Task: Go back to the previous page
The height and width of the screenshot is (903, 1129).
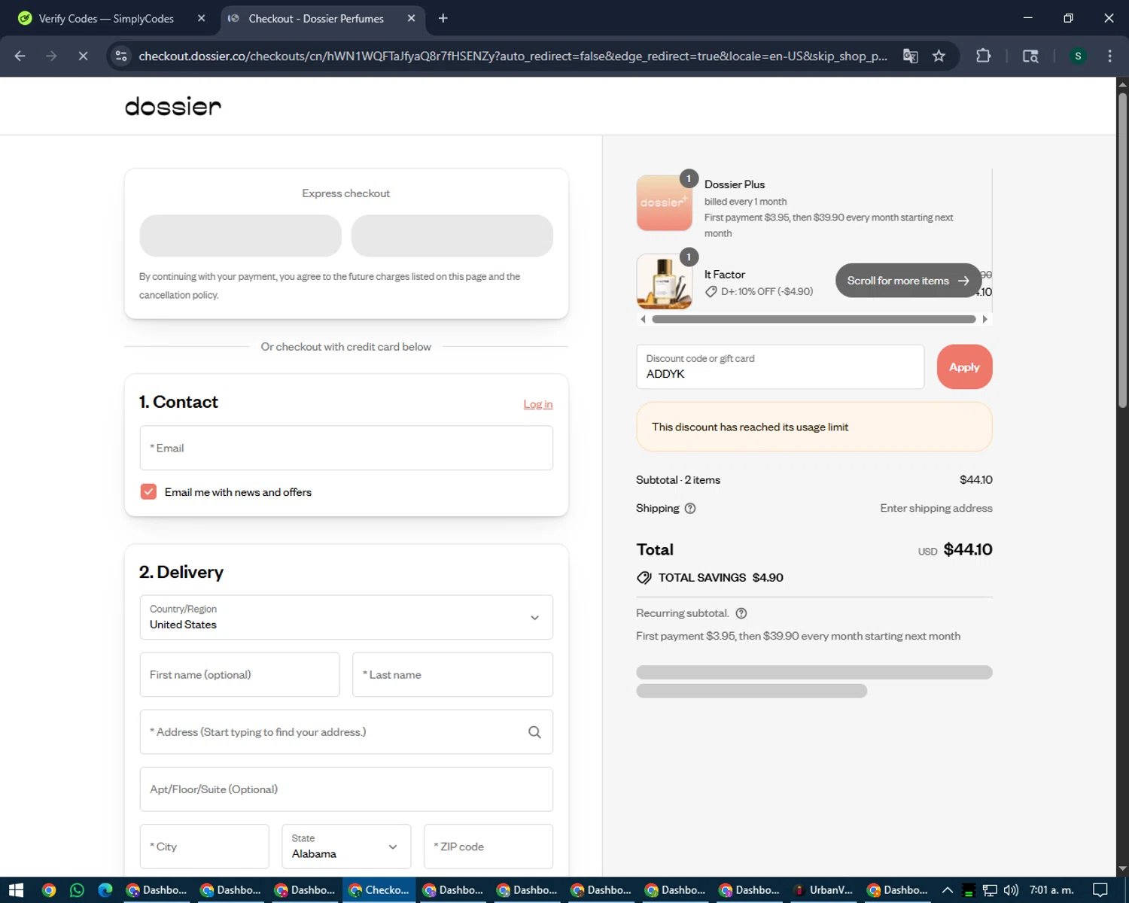Action: 20,56
